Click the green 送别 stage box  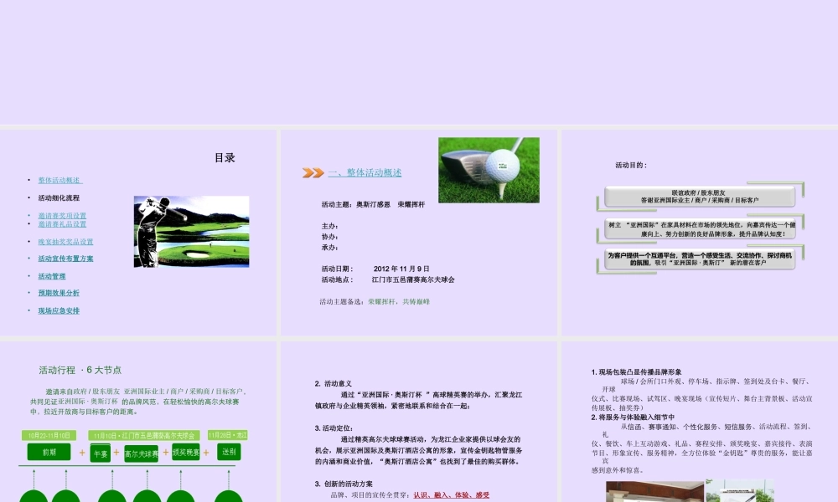[229, 451]
